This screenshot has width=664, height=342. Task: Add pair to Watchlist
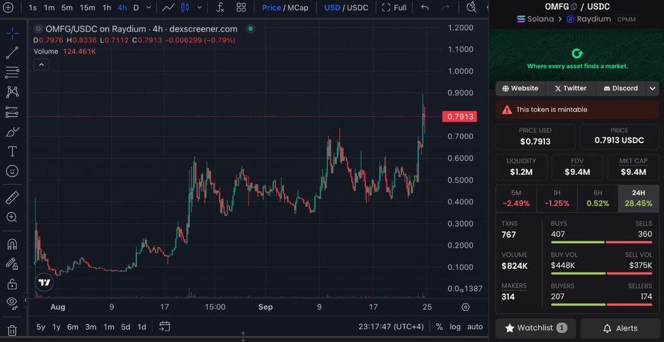536,328
